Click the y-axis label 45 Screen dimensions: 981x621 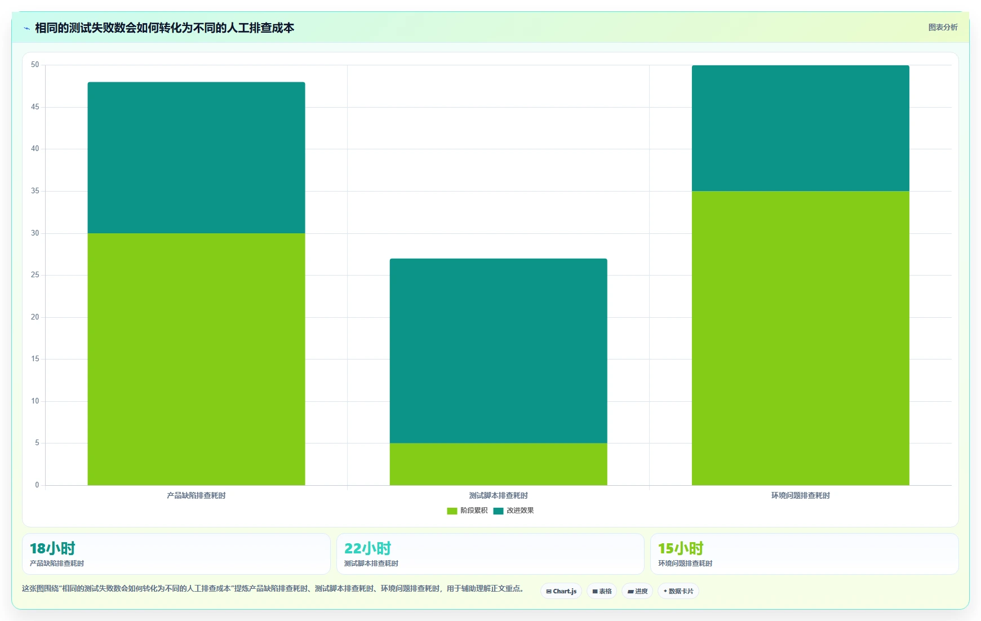coord(35,107)
